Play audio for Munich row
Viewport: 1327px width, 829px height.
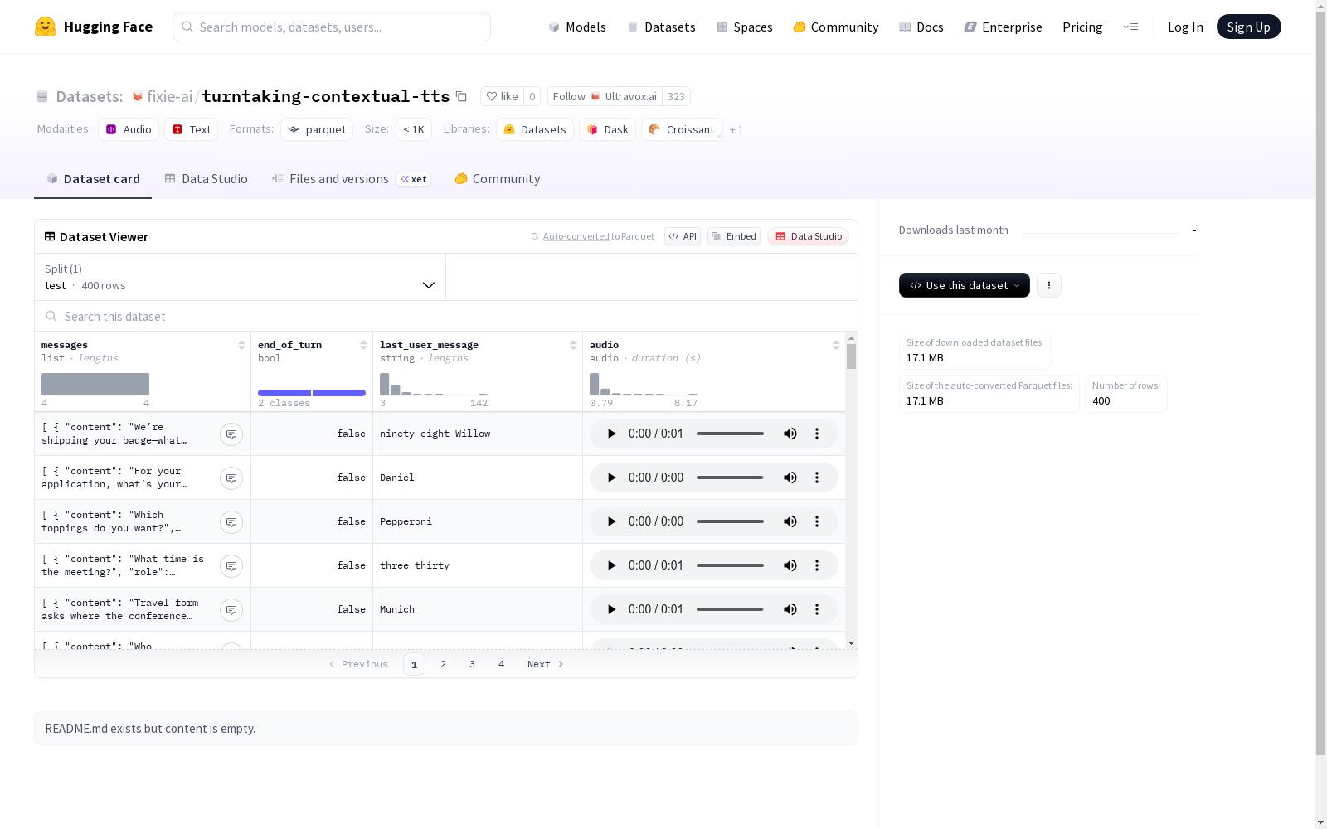coord(611,609)
